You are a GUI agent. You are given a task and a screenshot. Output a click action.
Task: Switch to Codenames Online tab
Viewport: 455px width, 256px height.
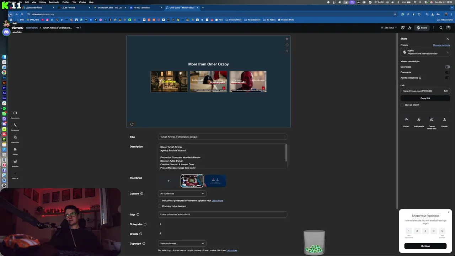pyautogui.click(x=38, y=7)
